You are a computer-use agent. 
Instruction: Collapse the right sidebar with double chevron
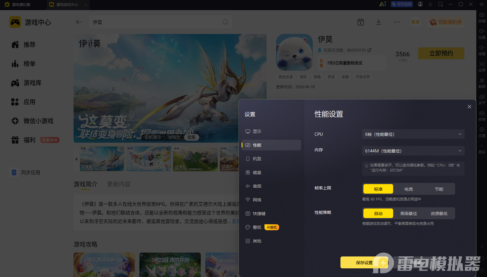pyautogui.click(x=482, y=4)
